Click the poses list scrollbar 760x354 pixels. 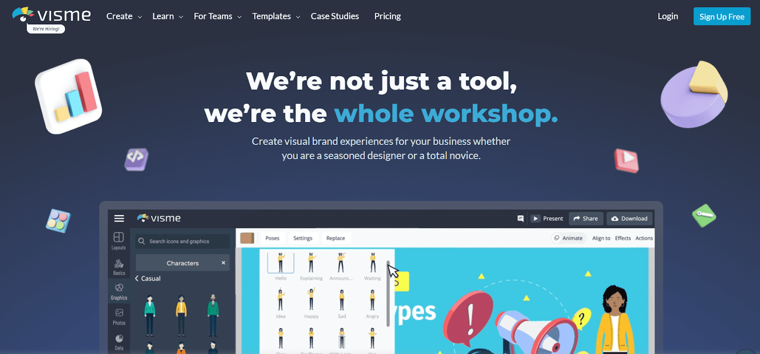pyautogui.click(x=388, y=293)
